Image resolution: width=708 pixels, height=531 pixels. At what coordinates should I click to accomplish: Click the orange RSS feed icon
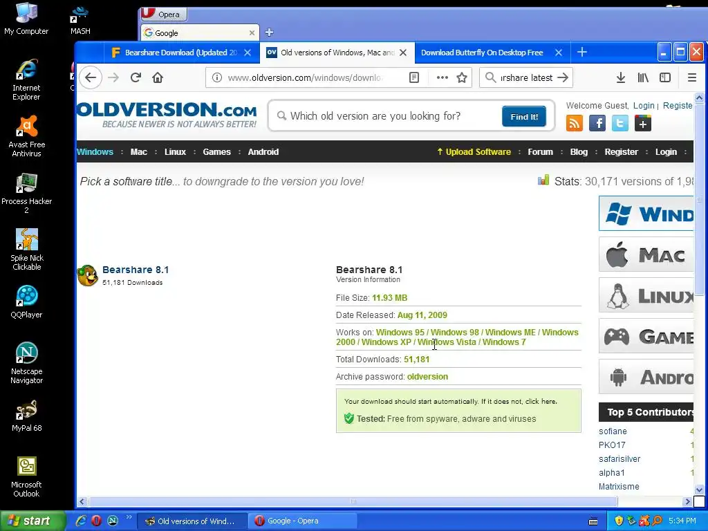tap(575, 123)
